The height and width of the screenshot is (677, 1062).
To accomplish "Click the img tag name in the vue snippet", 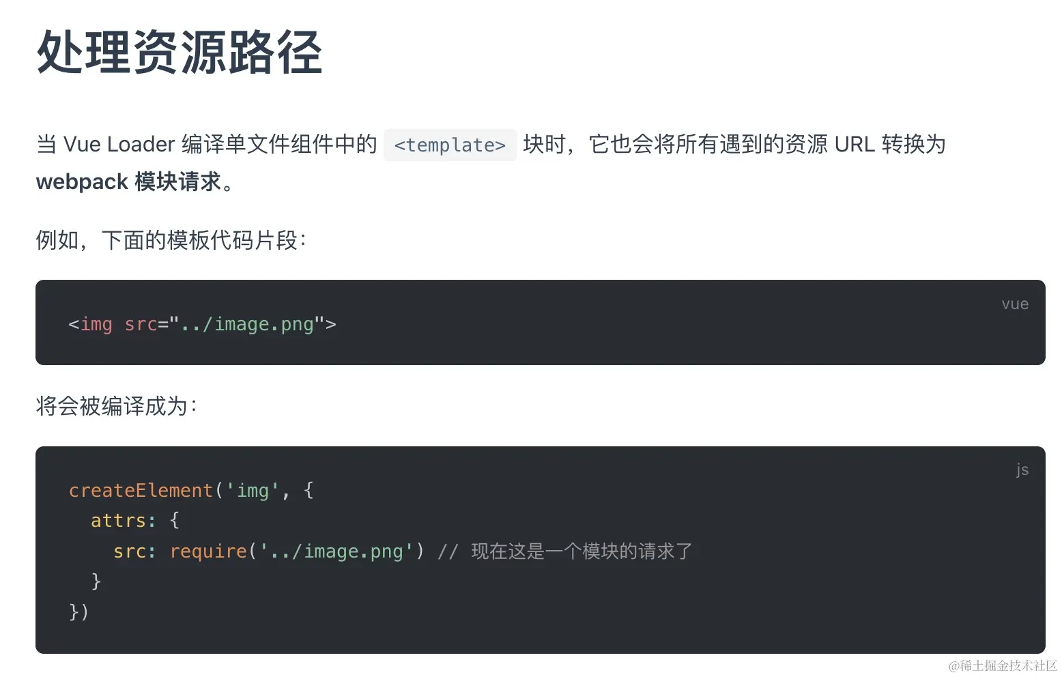I will coord(96,324).
